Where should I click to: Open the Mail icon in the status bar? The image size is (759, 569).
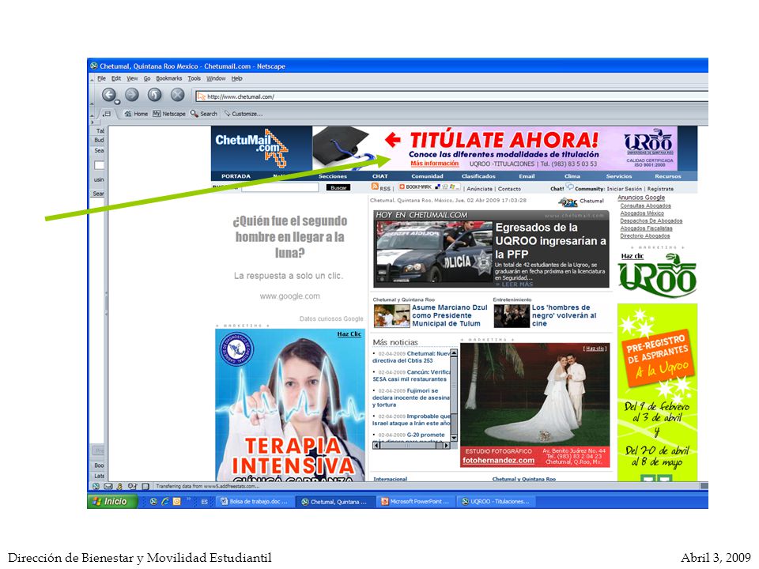(108, 486)
